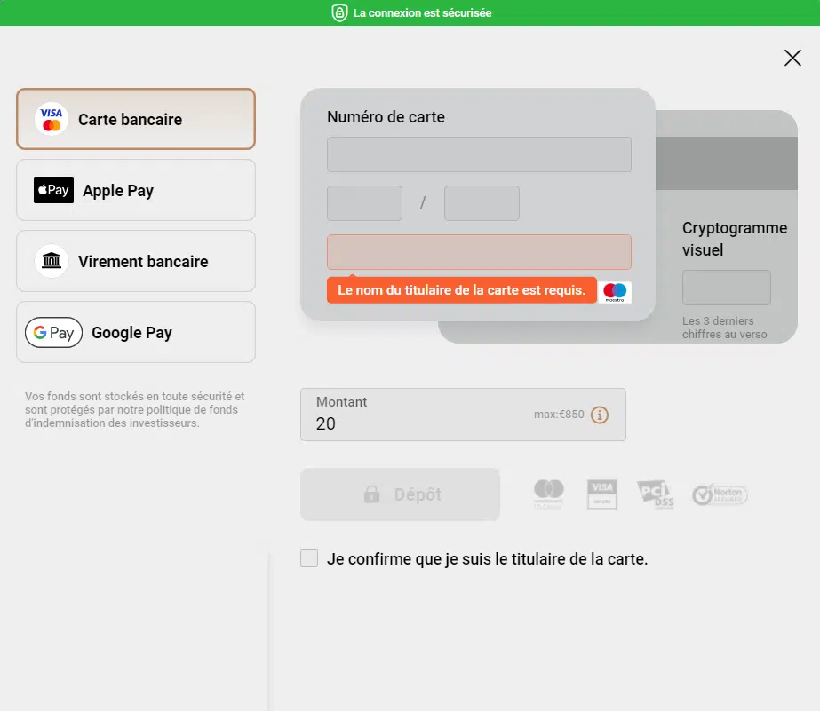Click the G Pay logo badge
The height and width of the screenshot is (711, 820).
tap(53, 332)
